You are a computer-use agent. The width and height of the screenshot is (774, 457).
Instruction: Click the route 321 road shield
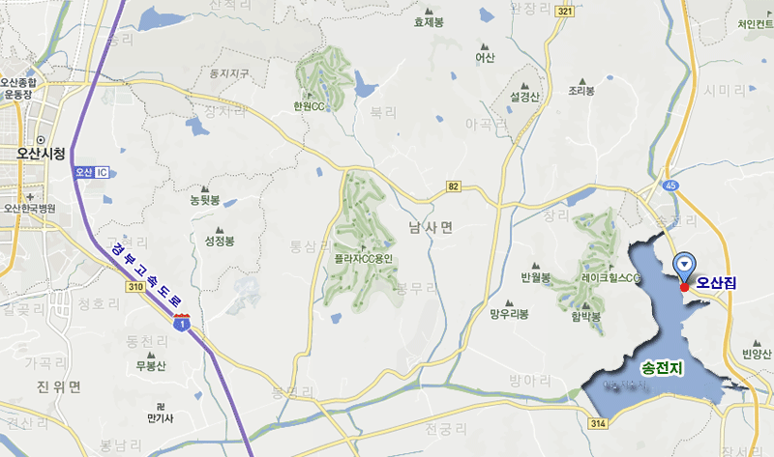pos(565,12)
